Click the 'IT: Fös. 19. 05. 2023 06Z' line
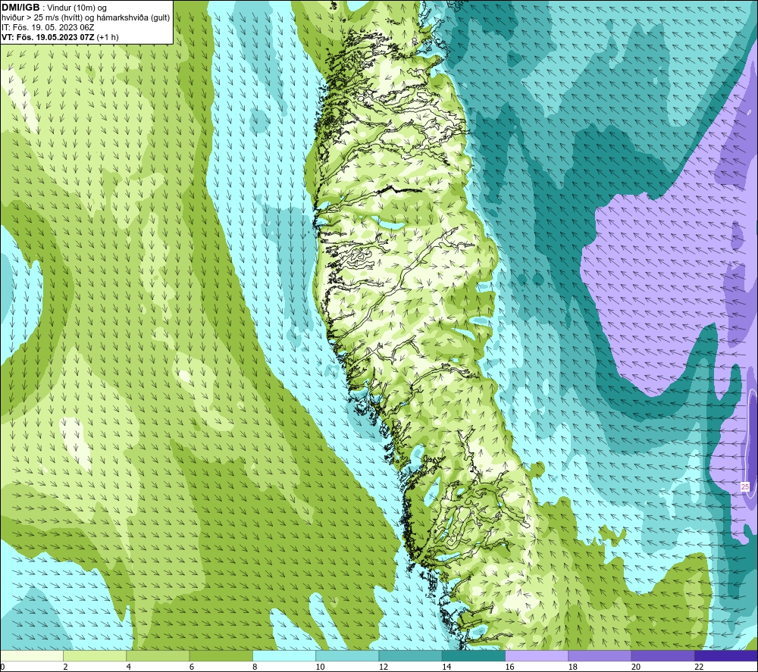This screenshot has width=758, height=672. pyautogui.click(x=48, y=27)
